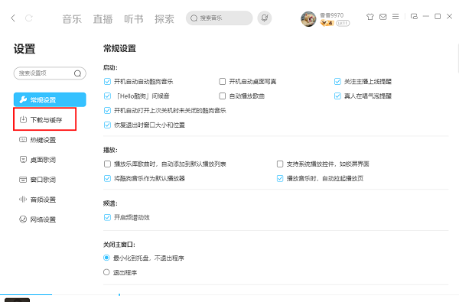Select 最小化到托盘，不退出程序 radio
This screenshot has width=459, height=302.
106,258
